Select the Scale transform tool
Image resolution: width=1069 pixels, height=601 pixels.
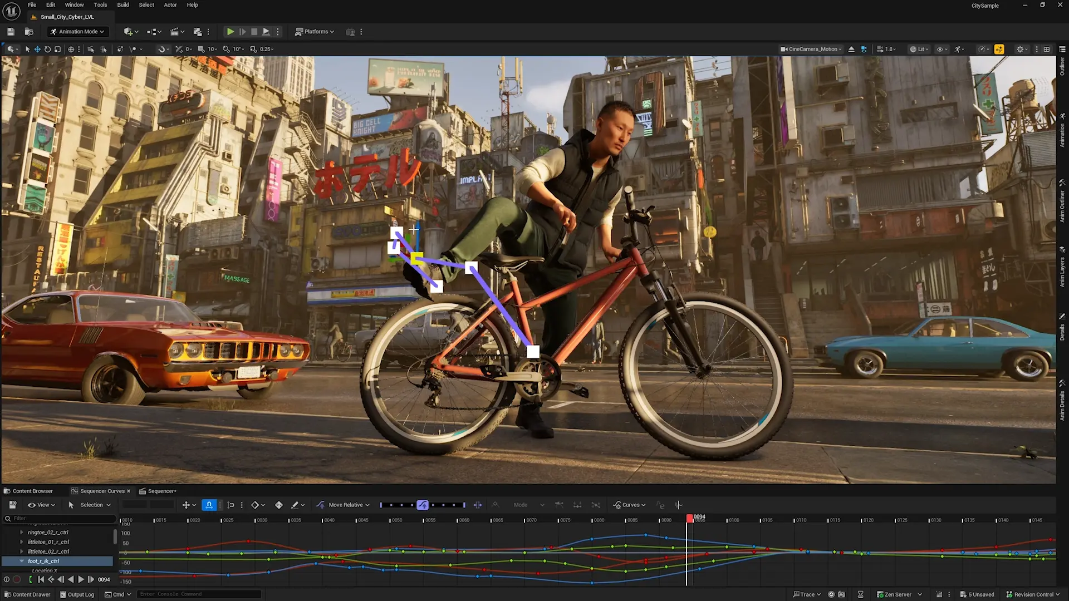pyautogui.click(x=57, y=49)
